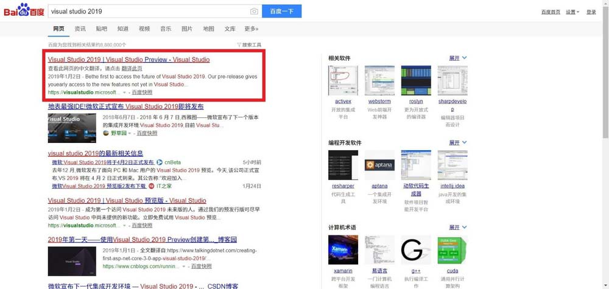Click the resharper thumbnail
Screen dimensions: 609x289
(x=343, y=165)
